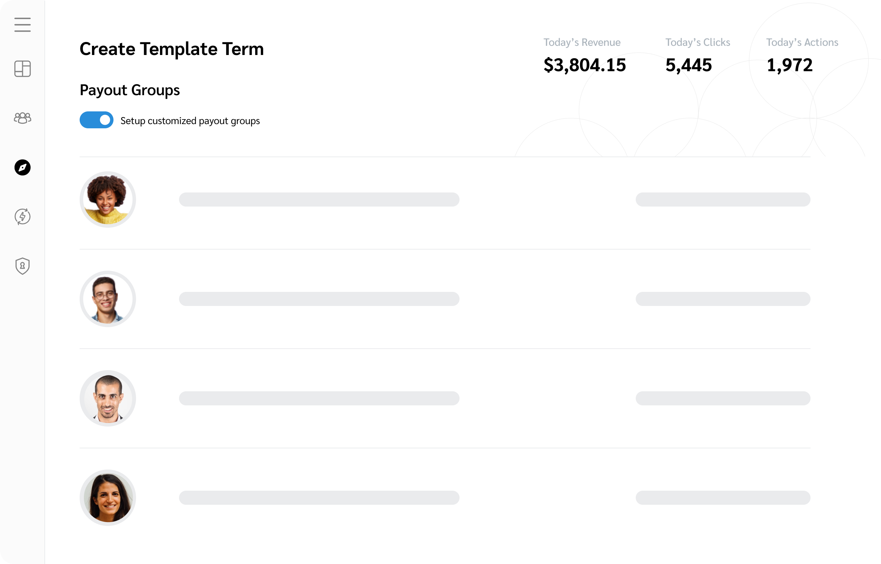Click the right placeholder bar in the bottom row
Image resolution: width=881 pixels, height=564 pixels.
coord(723,498)
